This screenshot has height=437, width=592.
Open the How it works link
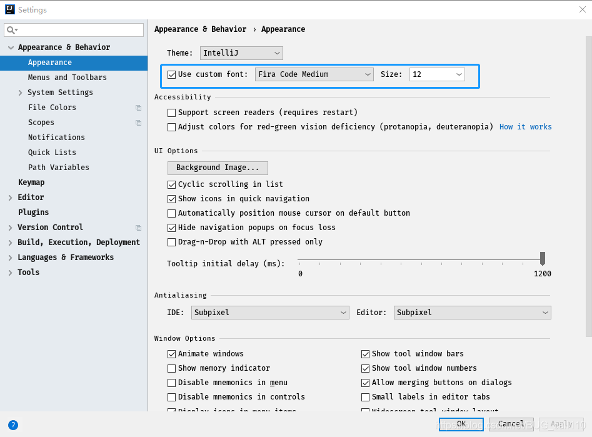525,126
